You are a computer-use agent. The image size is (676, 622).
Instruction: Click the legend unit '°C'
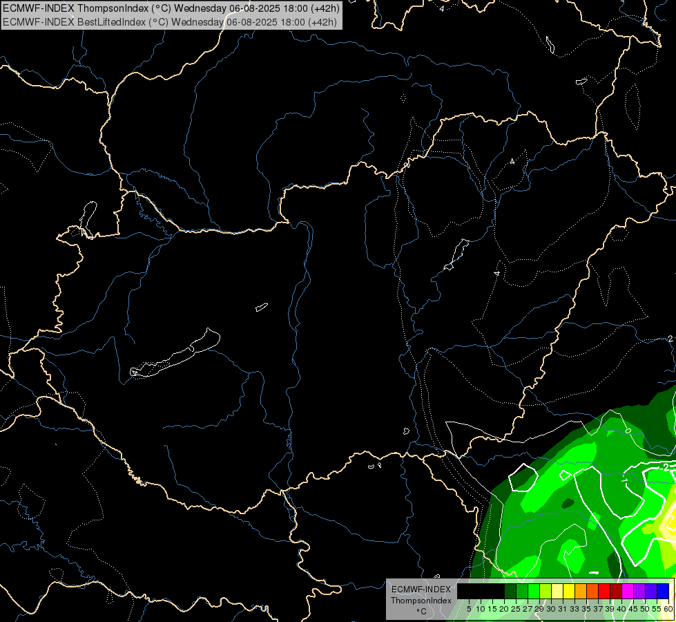[421, 611]
